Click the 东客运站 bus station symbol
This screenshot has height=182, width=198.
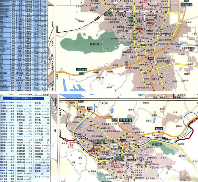pyautogui.click(x=150, y=164)
